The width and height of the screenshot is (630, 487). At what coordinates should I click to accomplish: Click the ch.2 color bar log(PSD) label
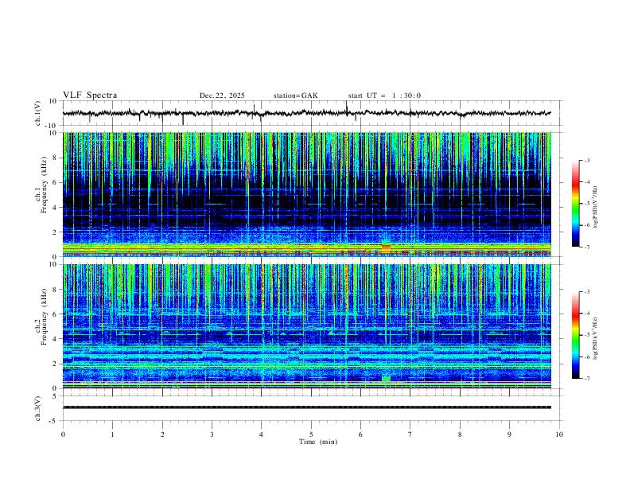click(x=595, y=338)
